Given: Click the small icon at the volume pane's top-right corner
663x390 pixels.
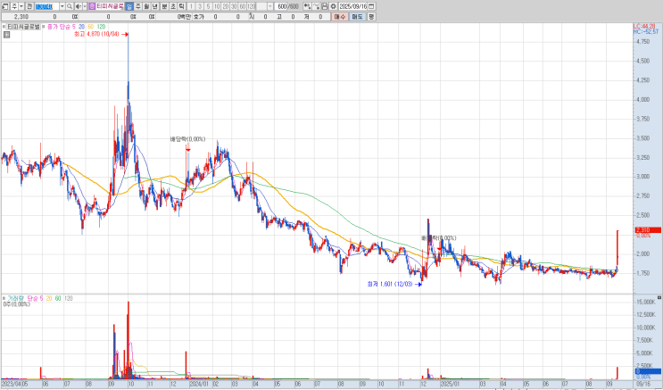Looking at the screenshot, I should pos(659,298).
